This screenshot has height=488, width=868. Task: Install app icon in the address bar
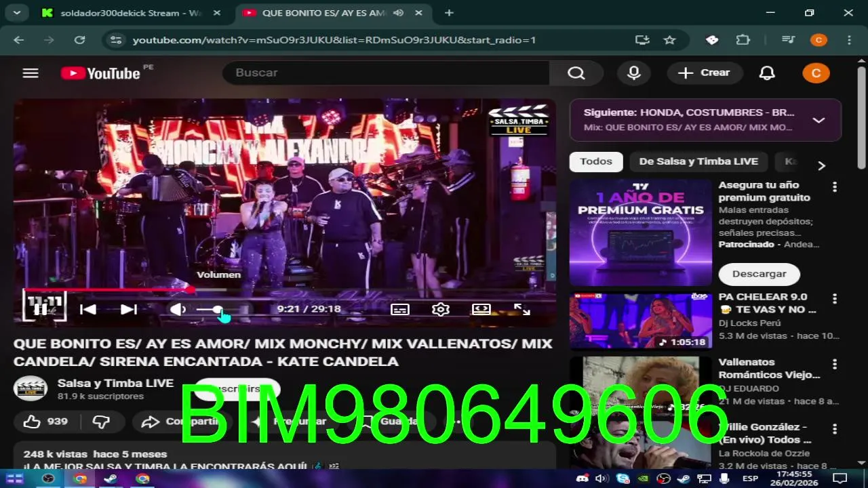642,40
